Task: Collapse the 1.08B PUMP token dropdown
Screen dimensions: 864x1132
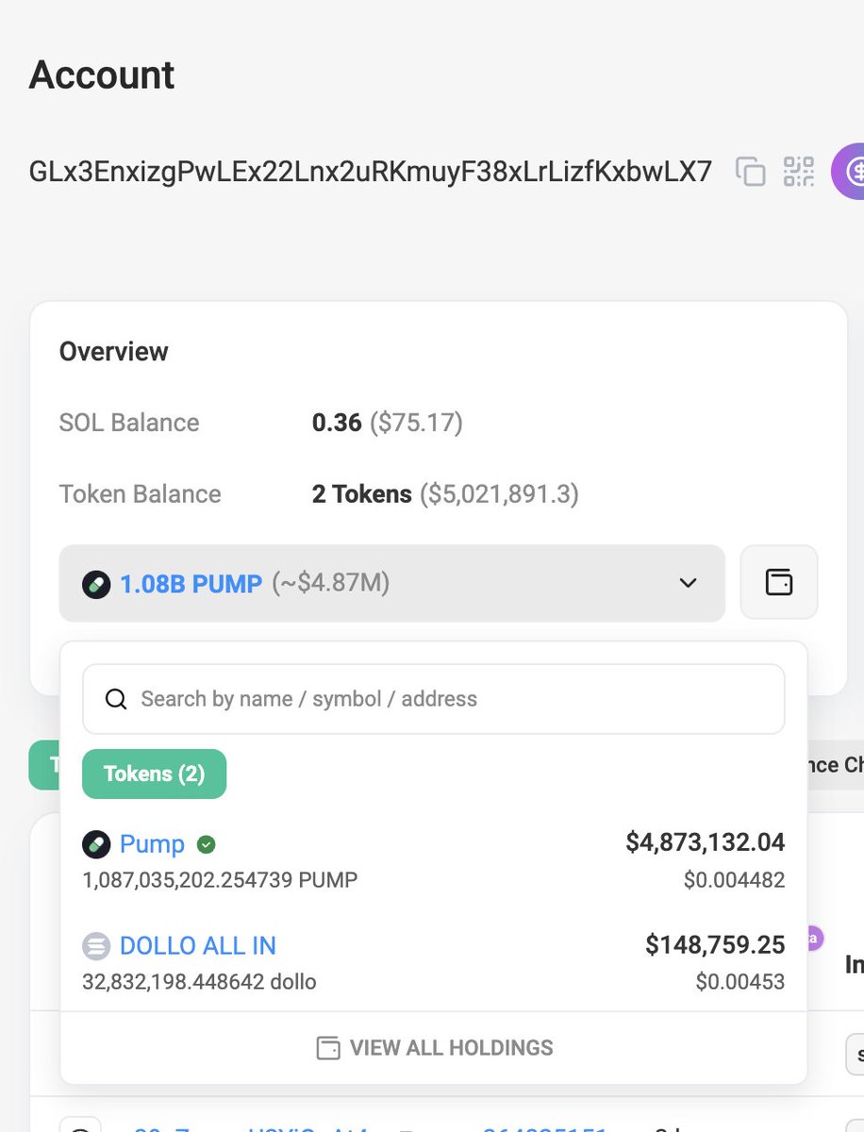Action: [391, 583]
